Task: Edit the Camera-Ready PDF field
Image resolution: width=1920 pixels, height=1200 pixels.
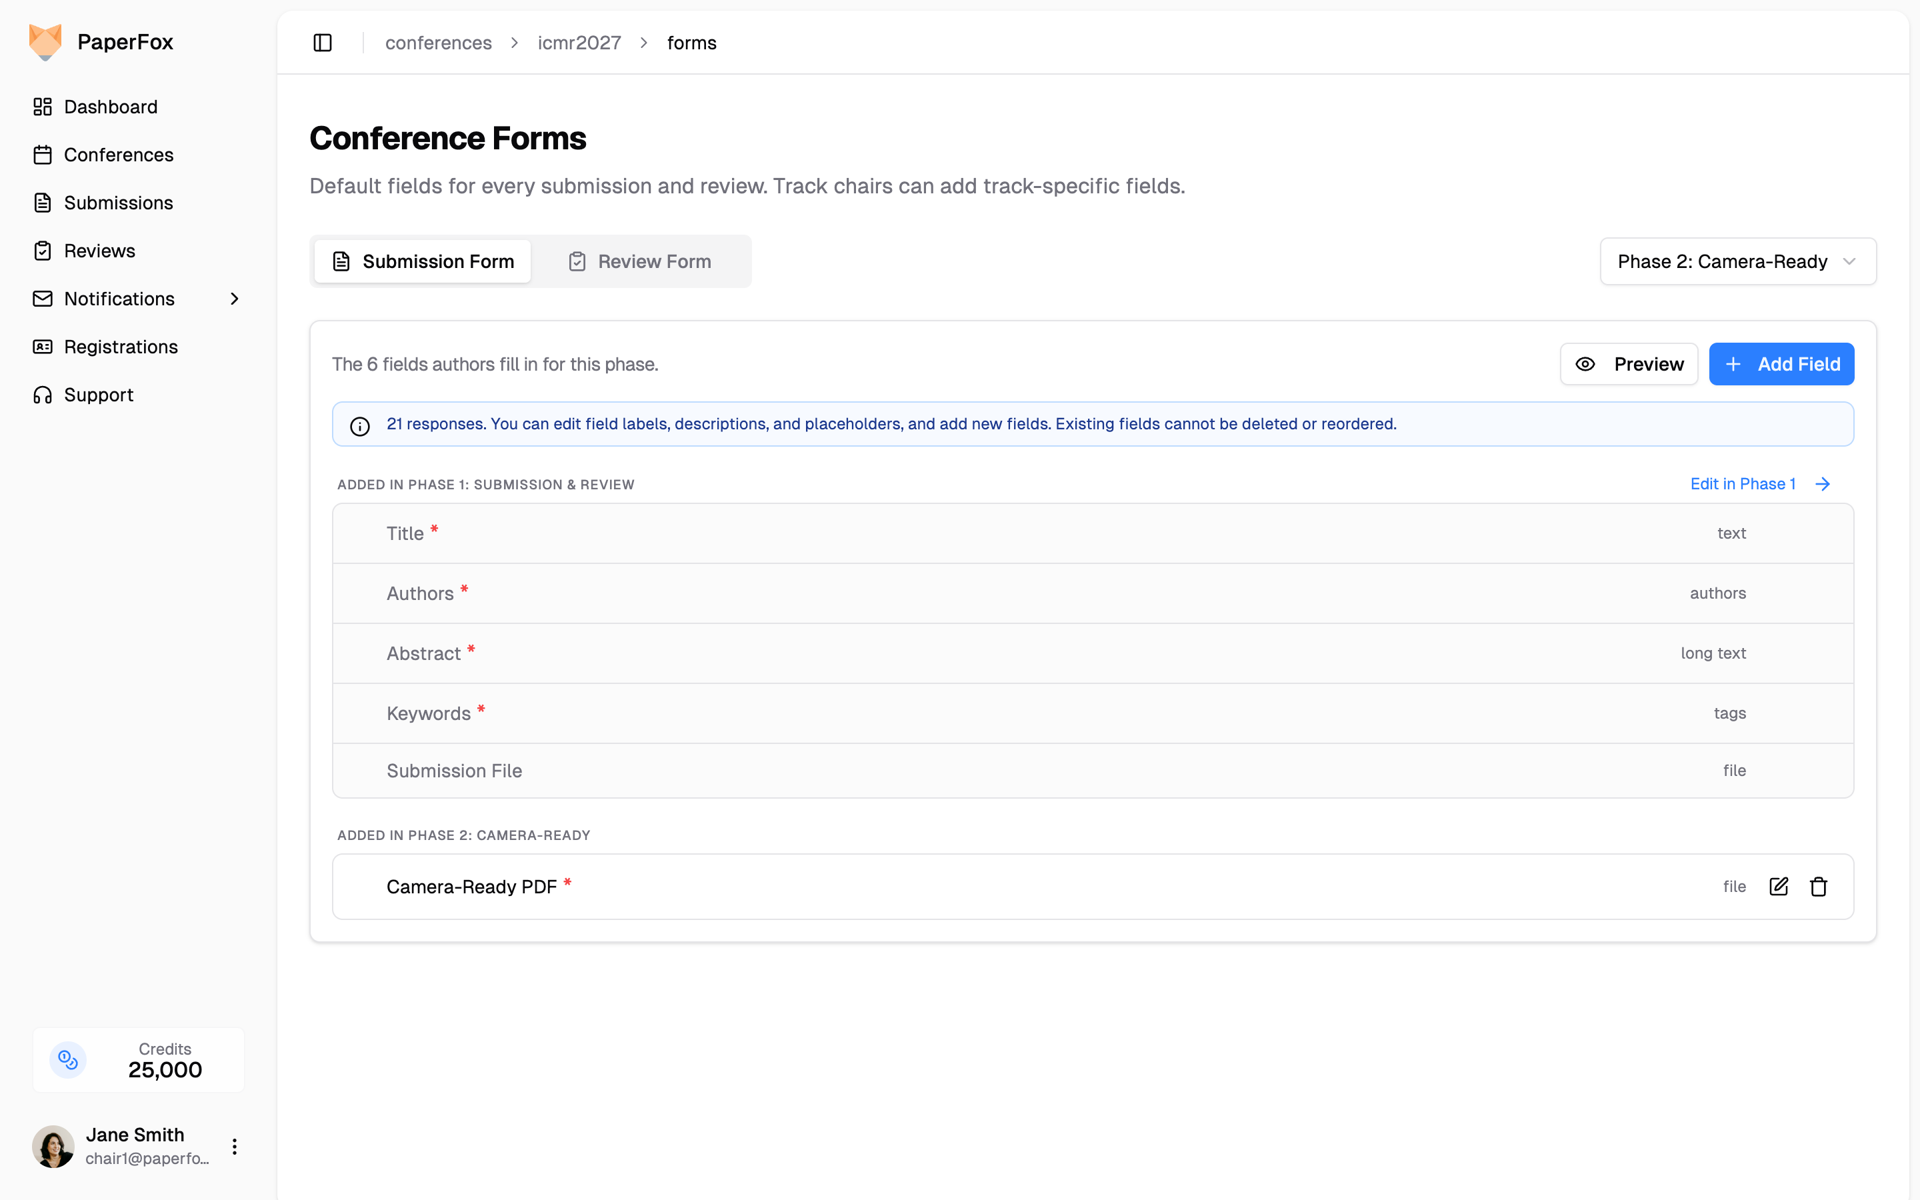Action: (1778, 887)
